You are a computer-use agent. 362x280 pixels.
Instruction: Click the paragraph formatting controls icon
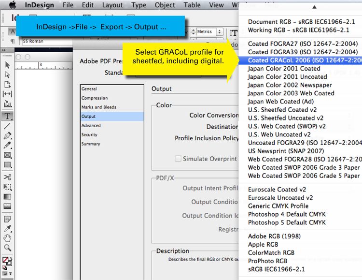click(x=13, y=41)
